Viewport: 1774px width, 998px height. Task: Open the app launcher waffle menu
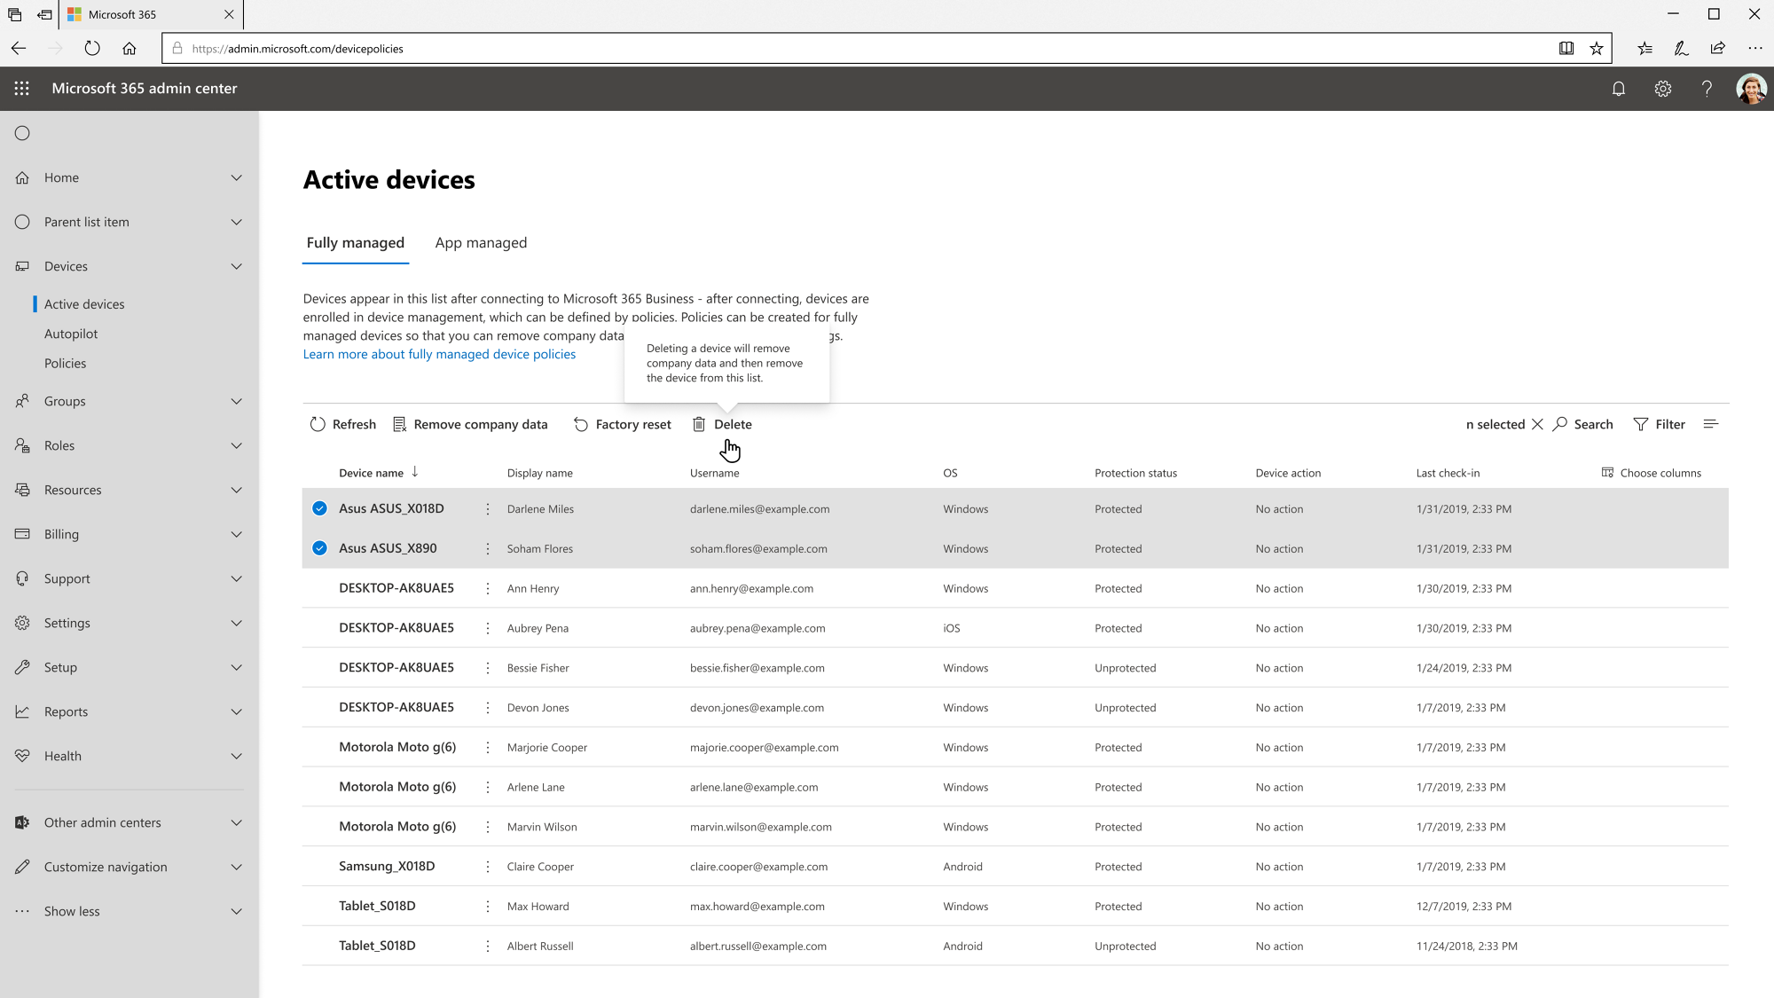pyautogui.click(x=21, y=89)
